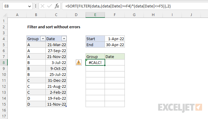Select group D cell beside 11-Nov-22
The width and height of the screenshot is (208, 119).
[36, 104]
